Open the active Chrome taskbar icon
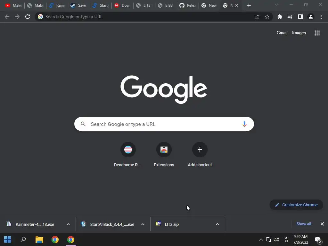This screenshot has height=246, width=328. click(71, 240)
